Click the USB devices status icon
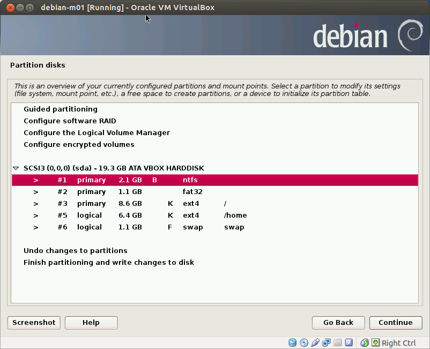The image size is (430, 349). coord(315,343)
